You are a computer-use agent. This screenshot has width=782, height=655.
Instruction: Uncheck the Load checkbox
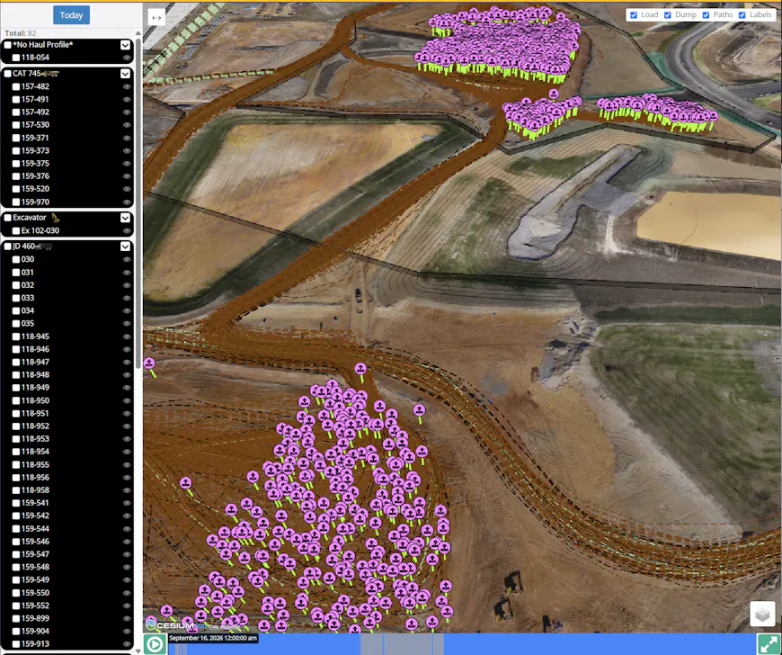634,15
